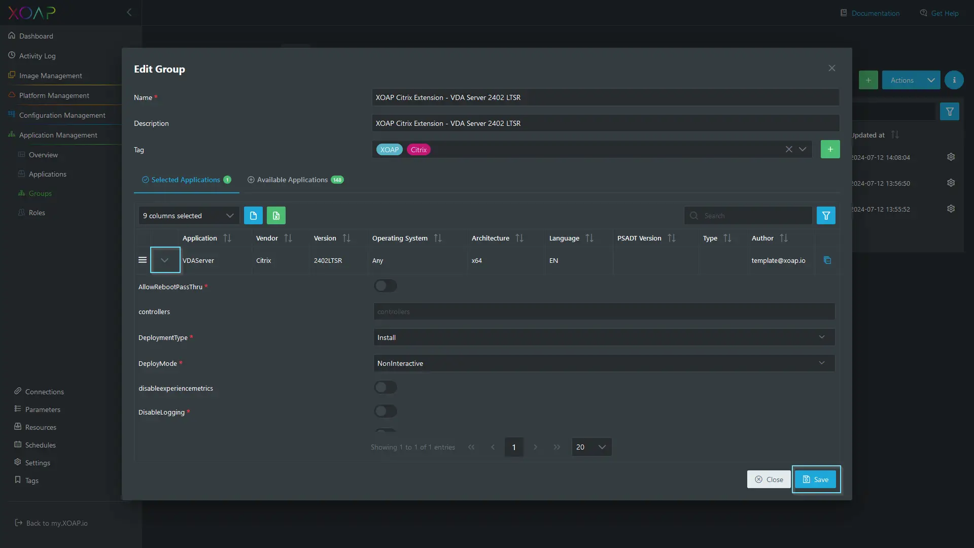Copy the VDAServer application row icon
This screenshot has width=974, height=548.
pyautogui.click(x=827, y=260)
